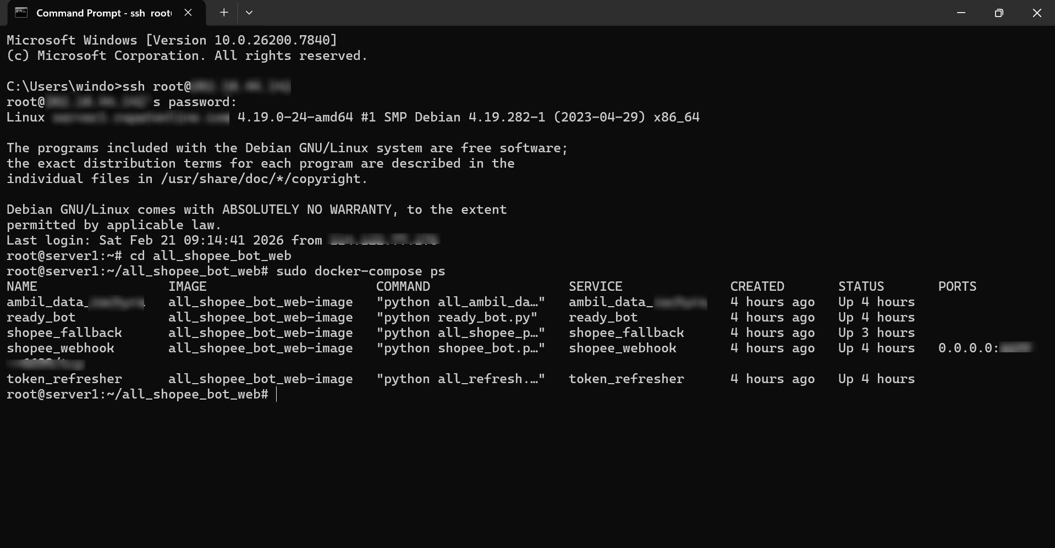Viewport: 1055px width, 548px height.
Task: Click the "Up 3 hours" status text
Action: point(877,333)
